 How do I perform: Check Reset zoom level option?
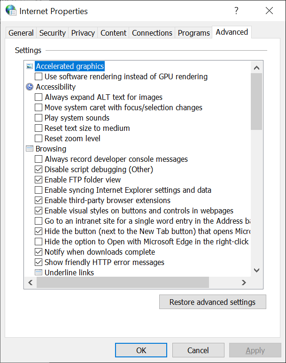click(39, 138)
